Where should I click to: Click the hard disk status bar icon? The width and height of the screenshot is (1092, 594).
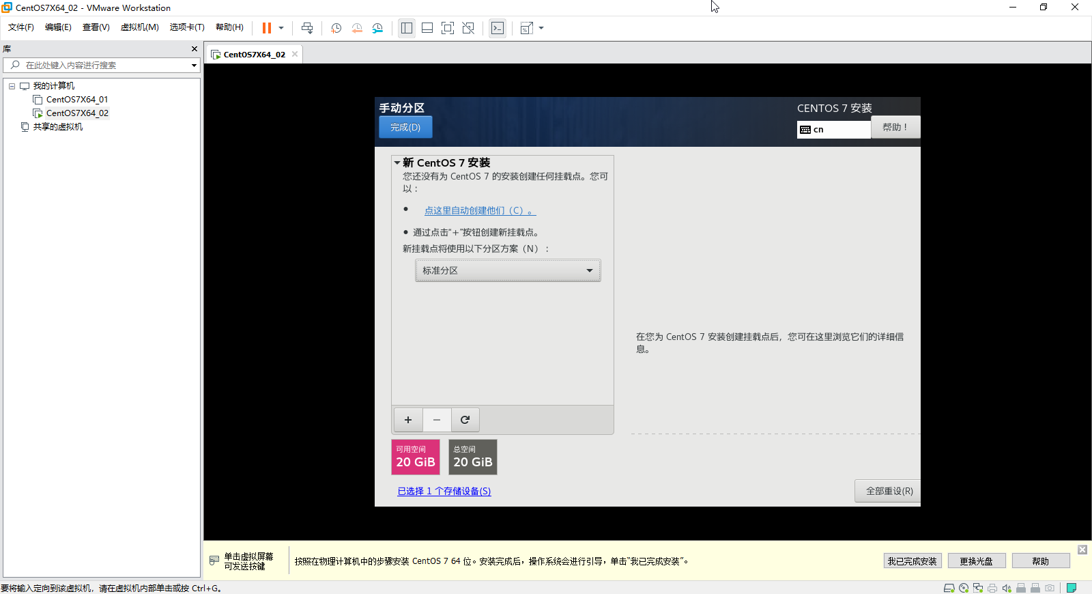click(x=949, y=588)
